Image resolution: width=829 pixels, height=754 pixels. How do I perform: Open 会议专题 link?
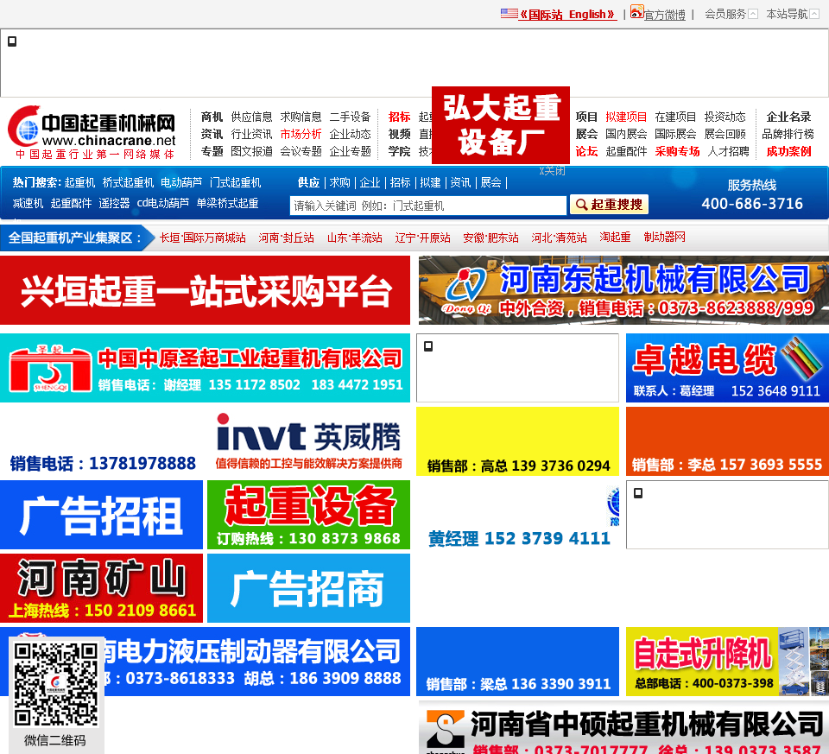point(301,152)
